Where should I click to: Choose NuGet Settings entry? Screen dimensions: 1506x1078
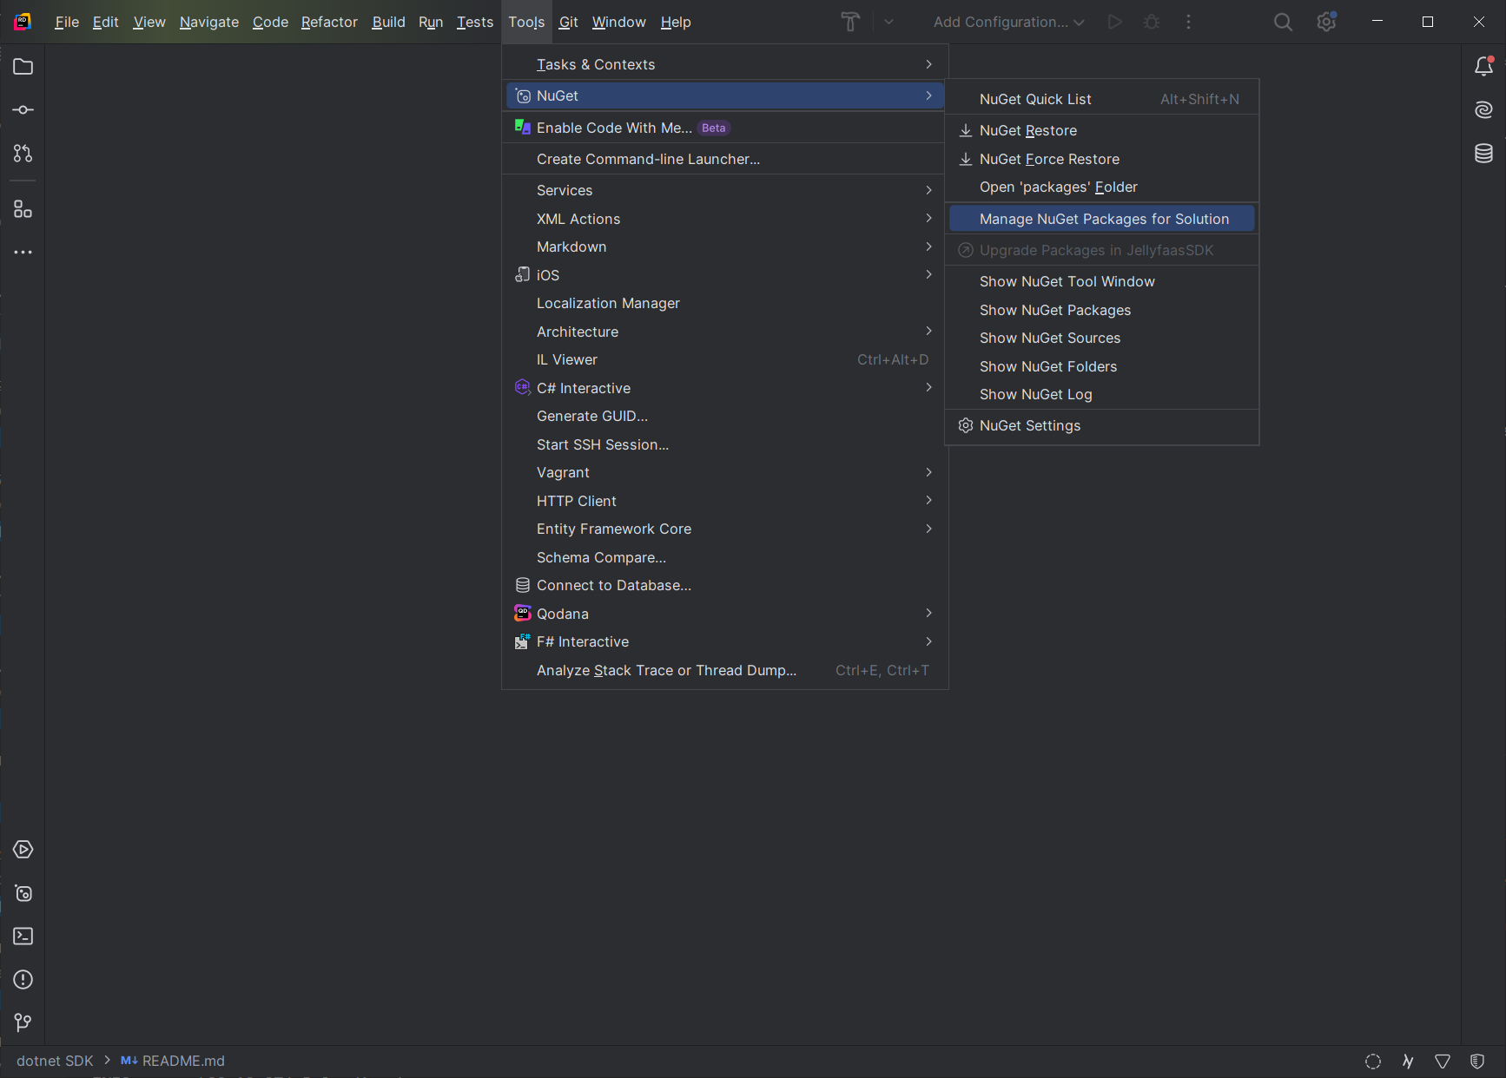tap(1102, 425)
